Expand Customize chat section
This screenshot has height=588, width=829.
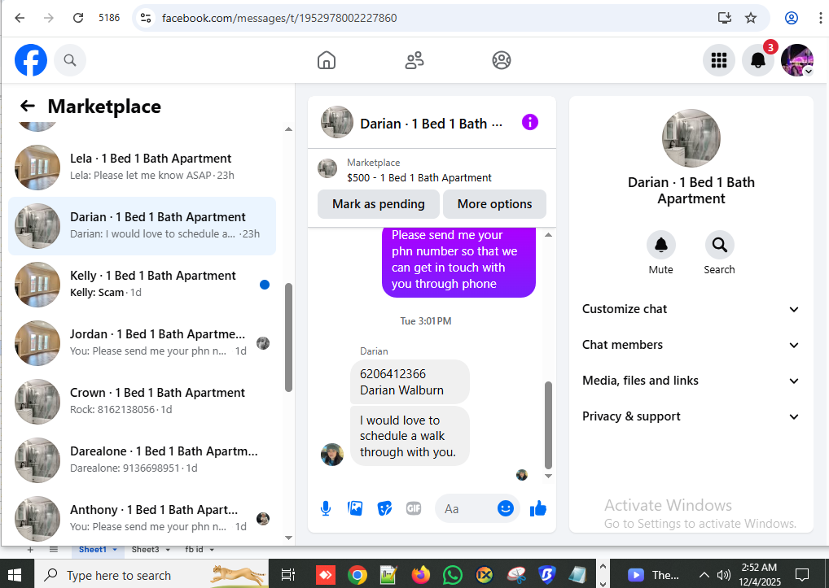click(691, 309)
